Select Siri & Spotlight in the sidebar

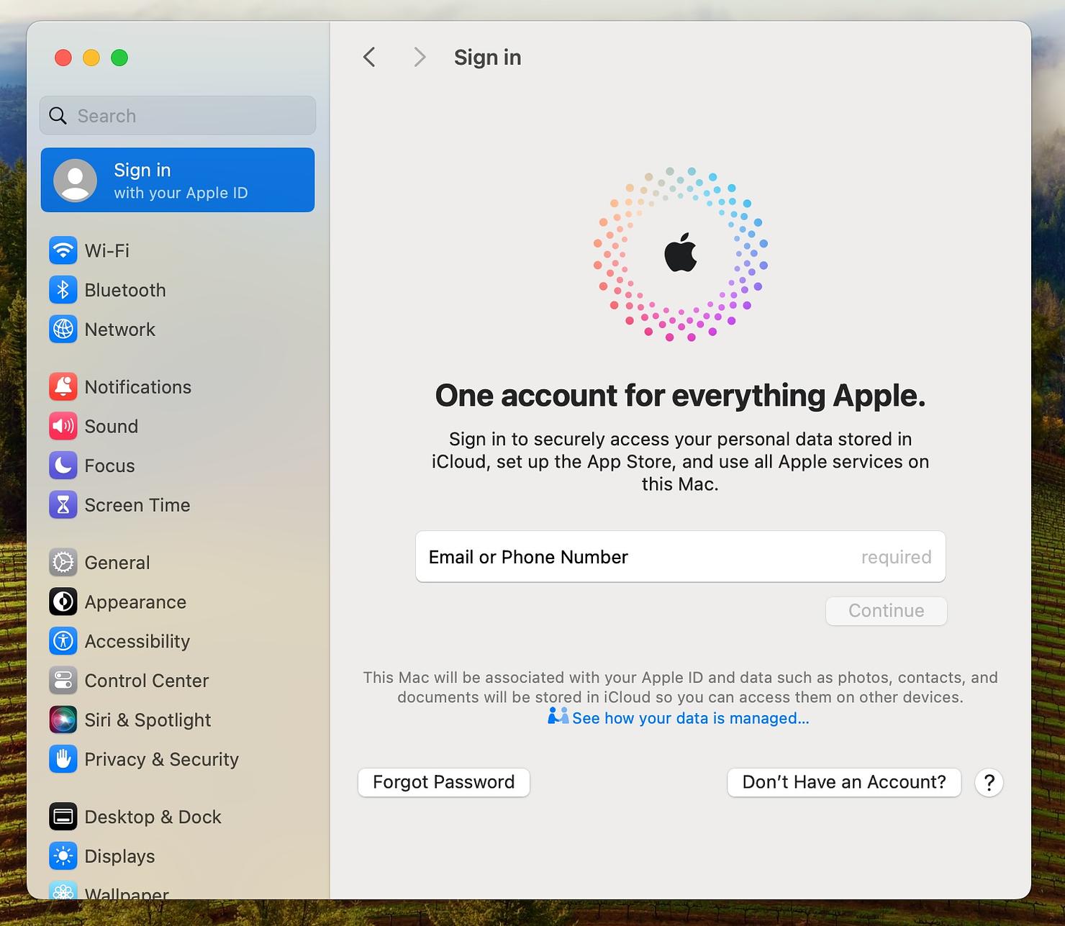(148, 720)
